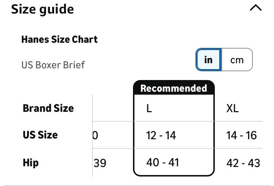
Task: Select the Recommended badge
Action: [x=174, y=88]
